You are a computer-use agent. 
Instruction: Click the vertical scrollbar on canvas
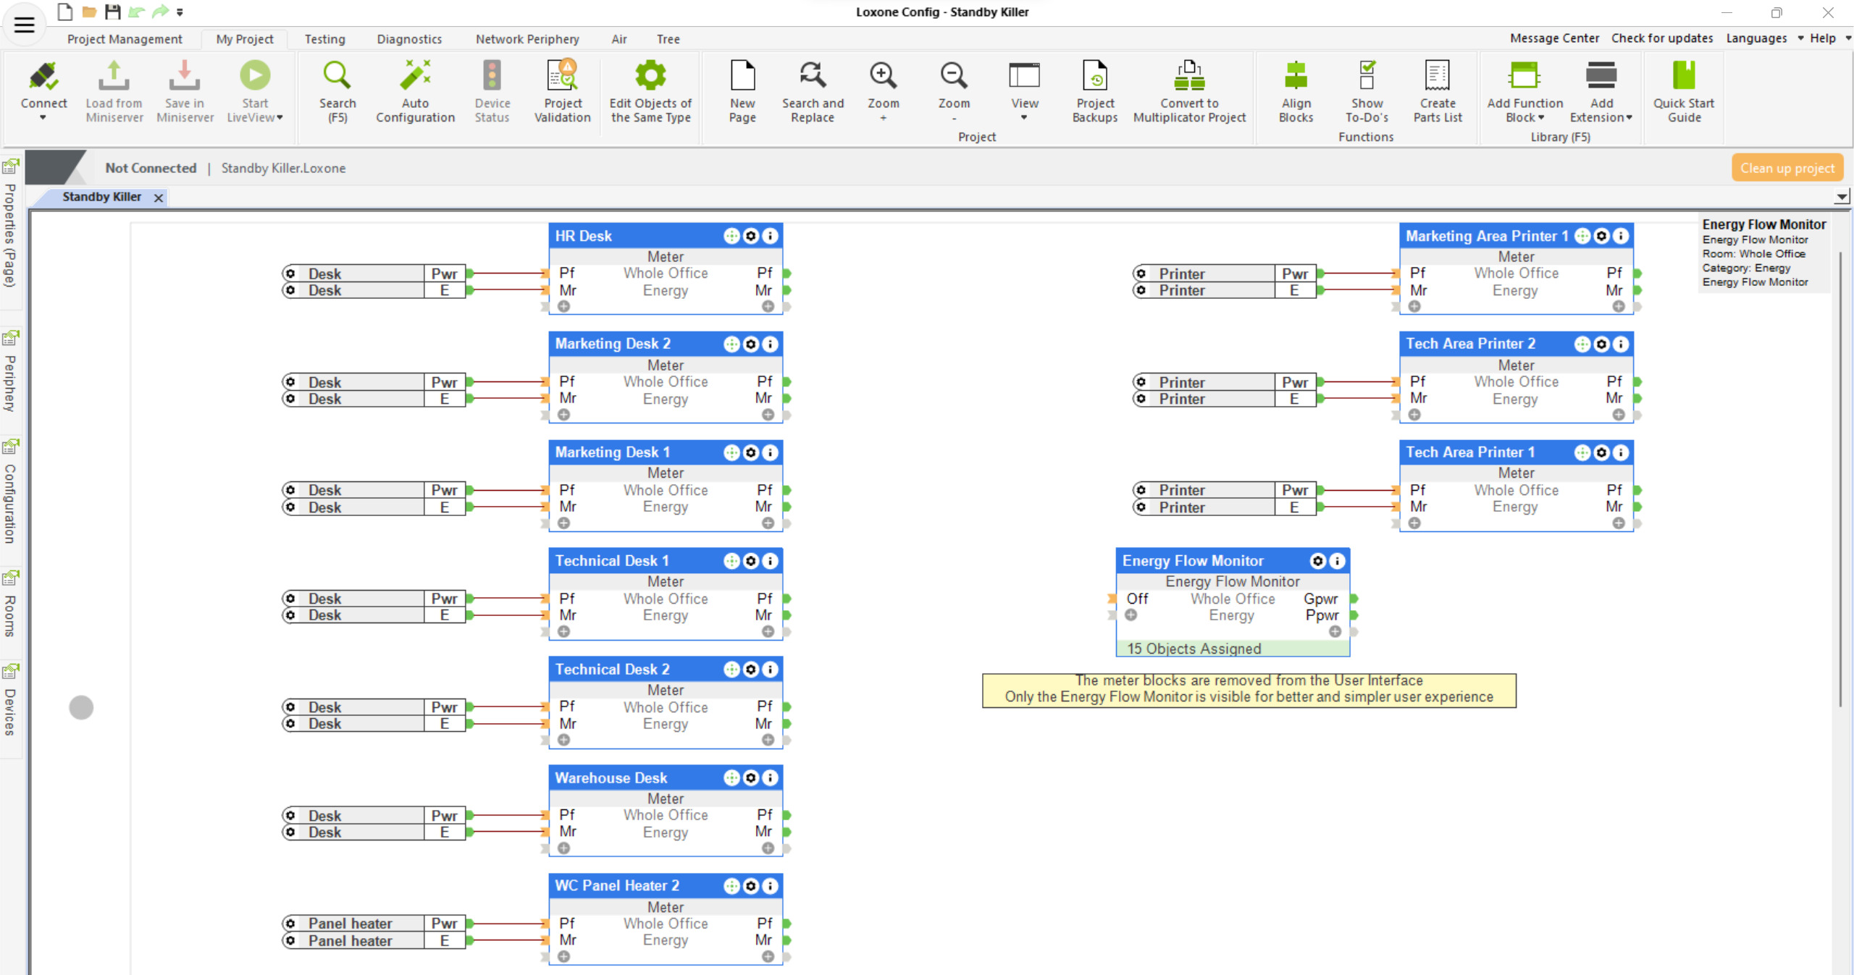coord(1840,478)
